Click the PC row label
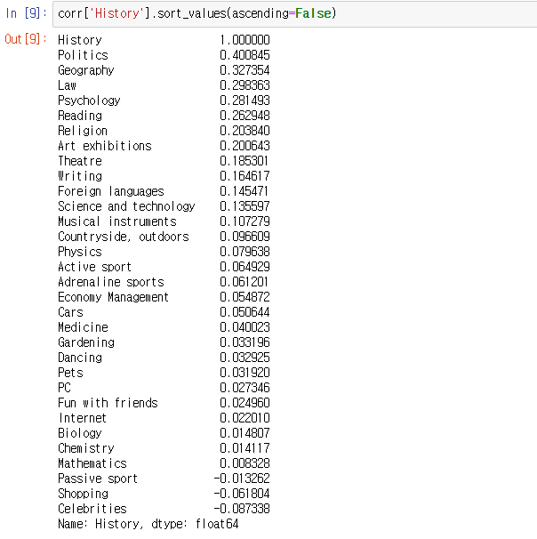Image resolution: width=537 pixels, height=539 pixels. 64,388
